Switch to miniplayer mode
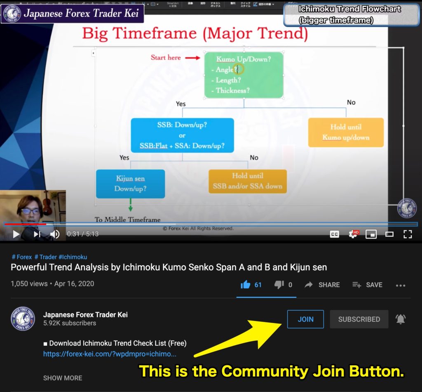 pyautogui.click(x=371, y=234)
